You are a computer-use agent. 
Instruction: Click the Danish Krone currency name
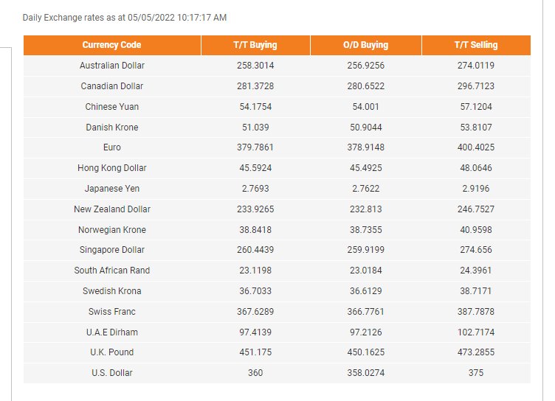tap(112, 128)
